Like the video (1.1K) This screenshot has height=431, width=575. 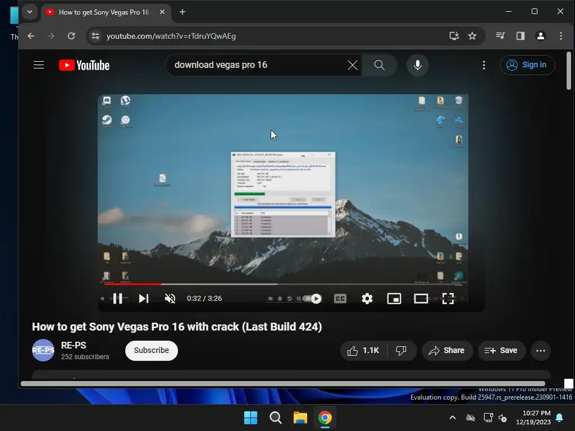coord(363,351)
